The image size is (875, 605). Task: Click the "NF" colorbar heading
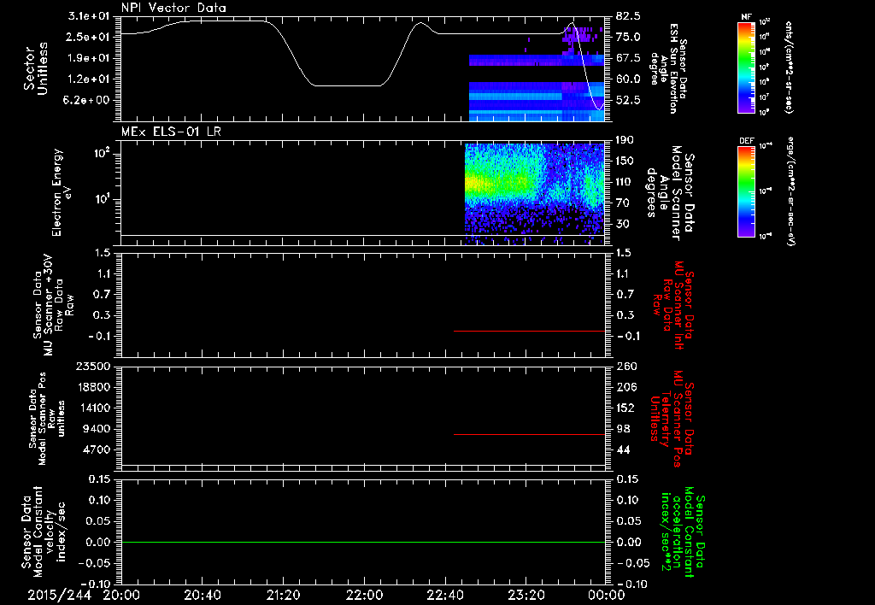click(x=746, y=17)
